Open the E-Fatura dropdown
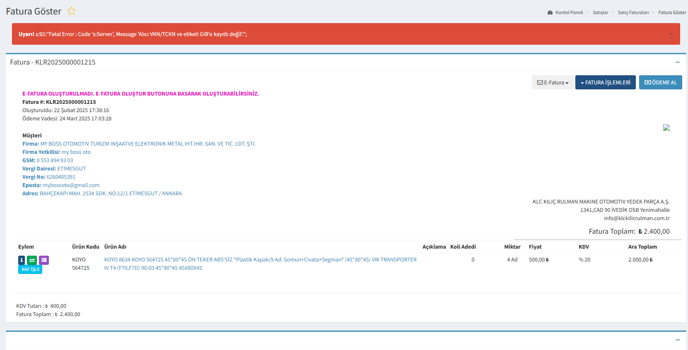This screenshot has height=350, width=688. [x=553, y=82]
